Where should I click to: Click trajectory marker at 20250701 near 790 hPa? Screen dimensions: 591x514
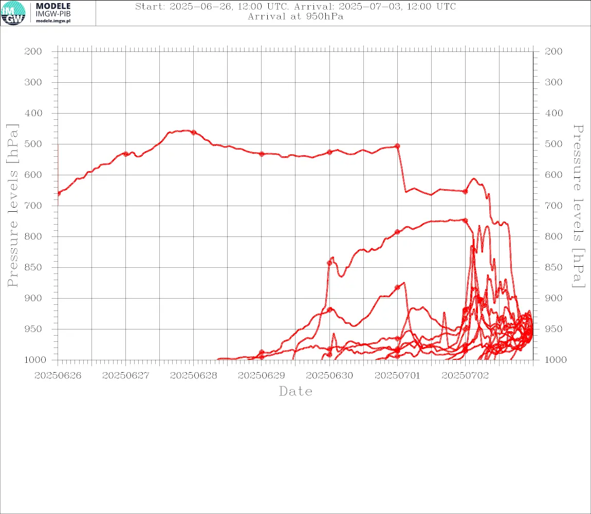point(397,232)
